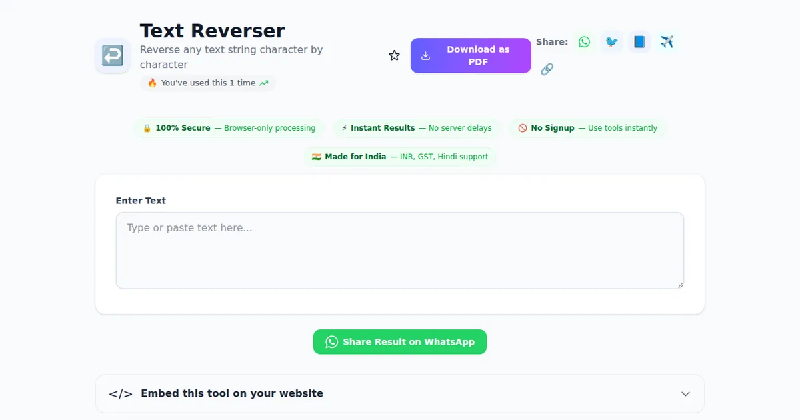Click the no-entry icon on No Signup badge
Viewport: 800px width, 420px height.
523,127
